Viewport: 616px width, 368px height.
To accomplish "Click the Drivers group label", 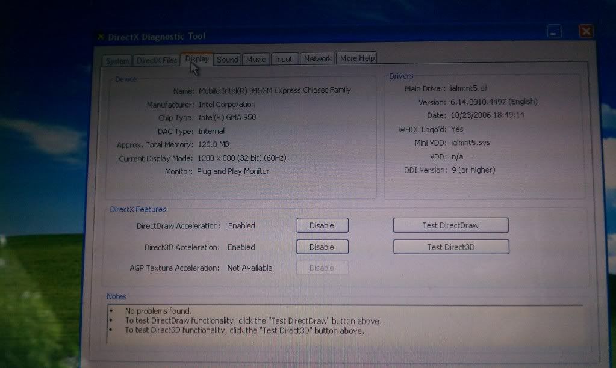I will click(401, 76).
